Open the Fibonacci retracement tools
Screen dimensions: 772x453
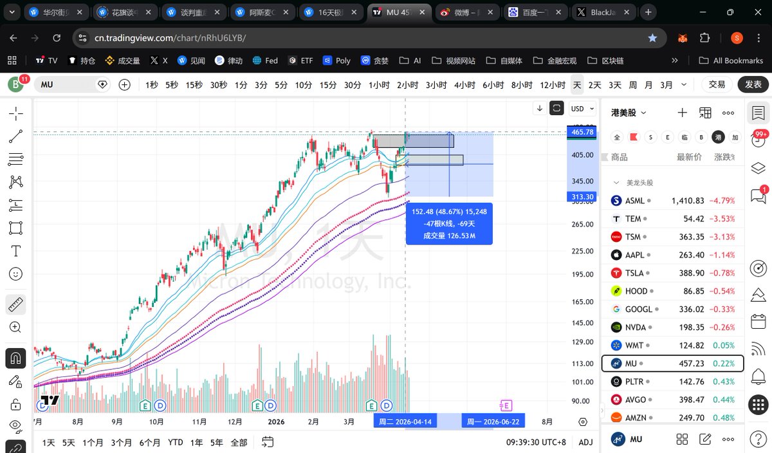[x=16, y=159]
